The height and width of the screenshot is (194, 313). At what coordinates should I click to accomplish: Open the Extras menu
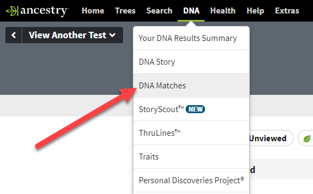[x=287, y=11]
